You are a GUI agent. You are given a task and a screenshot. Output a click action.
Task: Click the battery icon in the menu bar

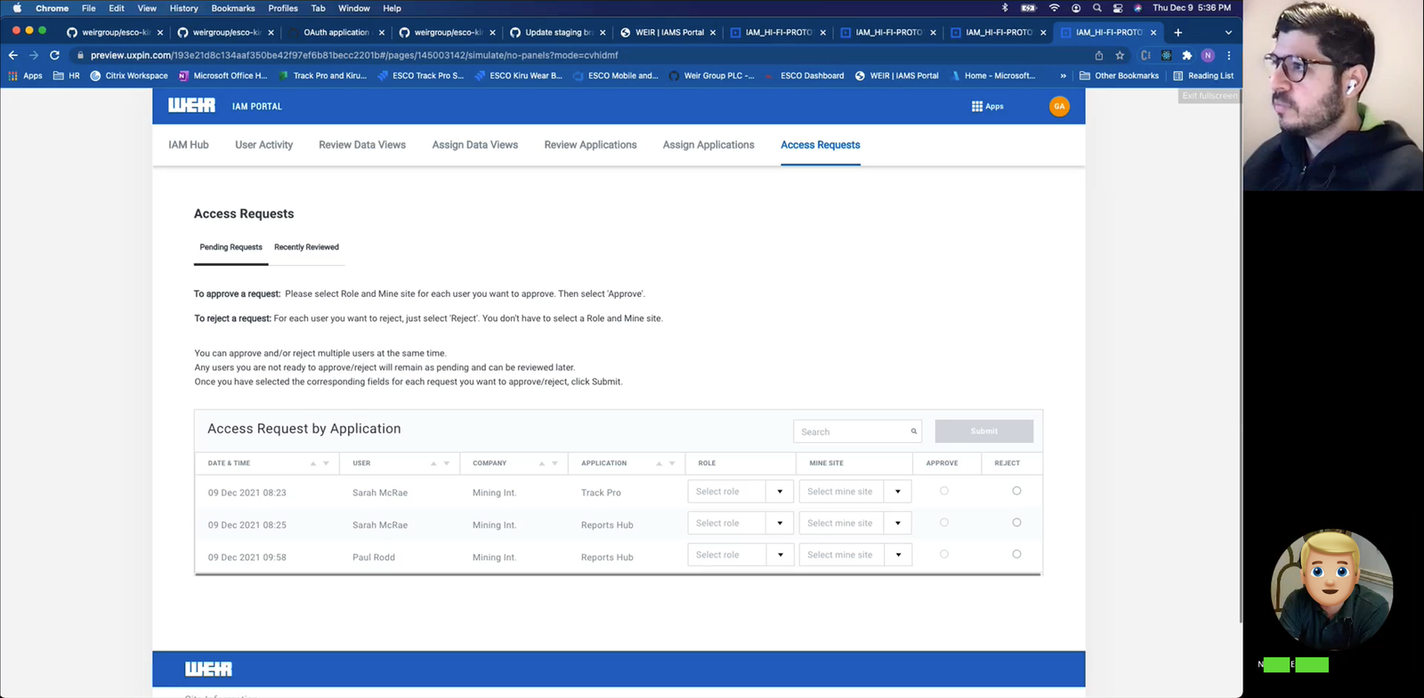(x=1029, y=8)
